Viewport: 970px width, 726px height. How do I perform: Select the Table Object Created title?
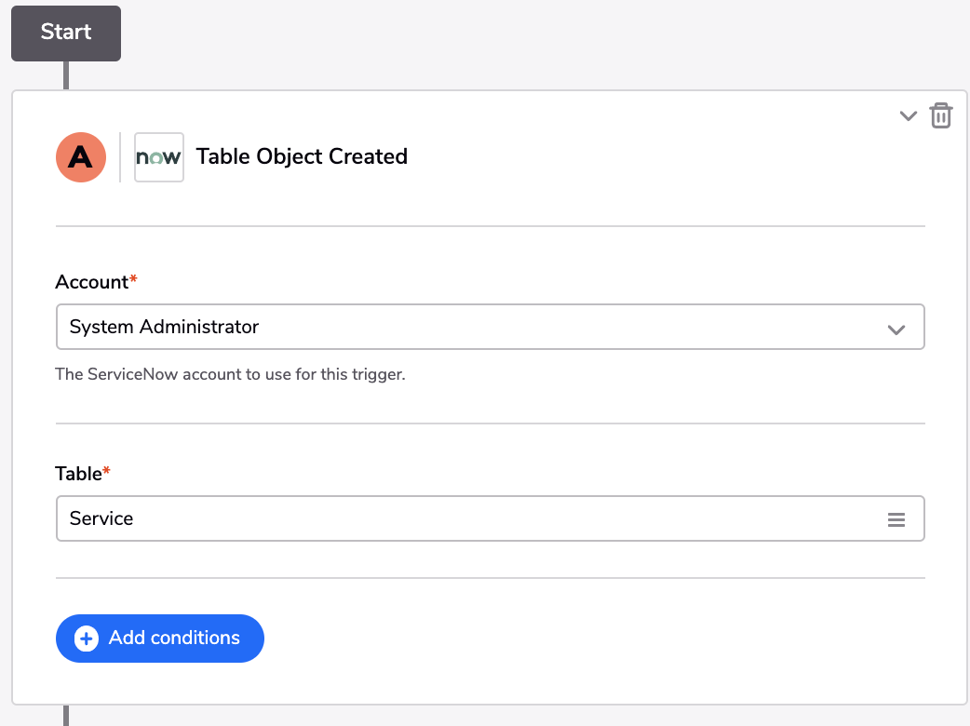302,157
